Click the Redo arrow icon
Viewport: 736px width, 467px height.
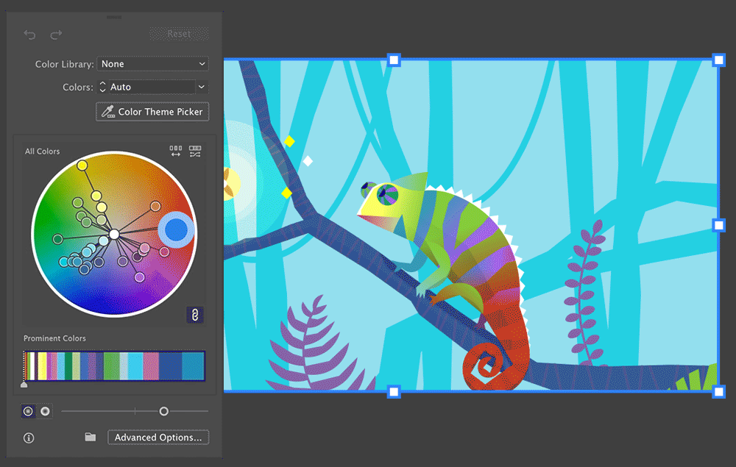click(x=56, y=35)
